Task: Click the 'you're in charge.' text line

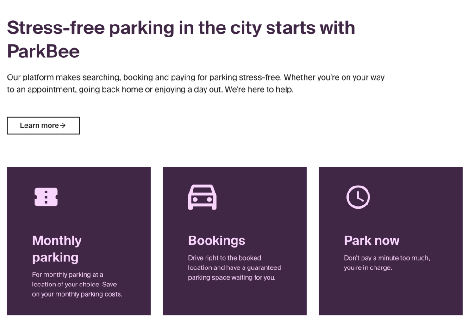Action: tap(368, 267)
